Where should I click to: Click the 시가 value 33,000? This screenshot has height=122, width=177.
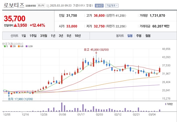coord(72,26)
